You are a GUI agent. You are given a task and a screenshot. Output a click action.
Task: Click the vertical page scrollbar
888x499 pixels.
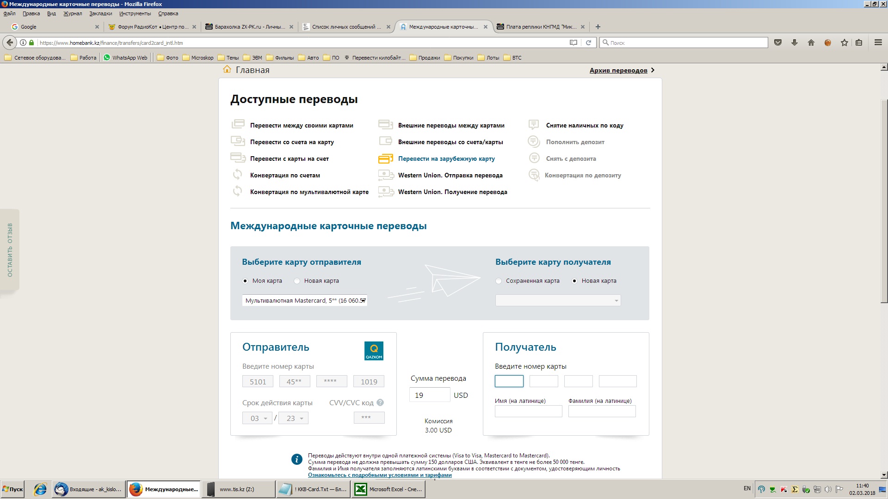point(884,201)
